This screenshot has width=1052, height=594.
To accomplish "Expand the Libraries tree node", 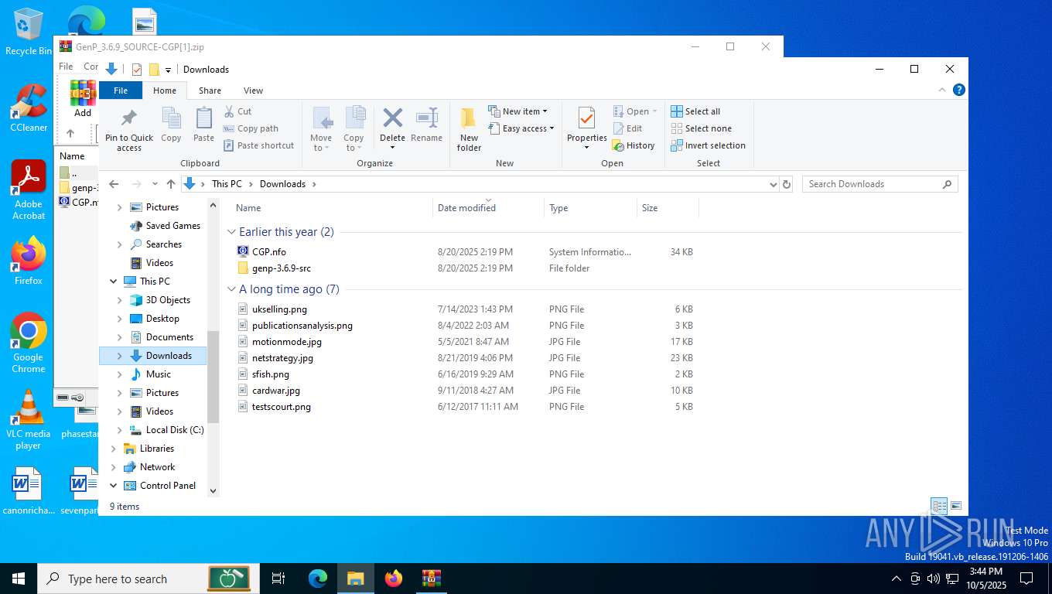I will tap(114, 449).
